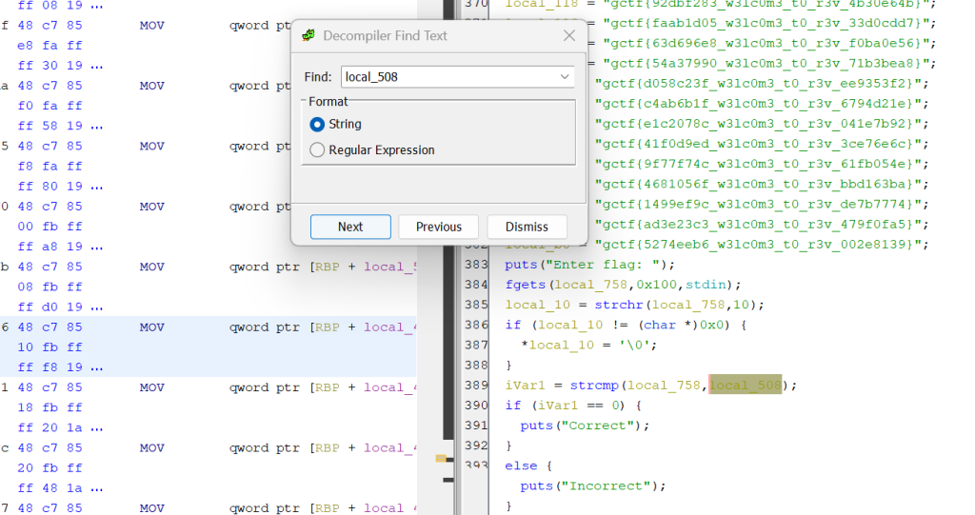
Task: Click stdin argument in fgets call
Action: pos(706,285)
